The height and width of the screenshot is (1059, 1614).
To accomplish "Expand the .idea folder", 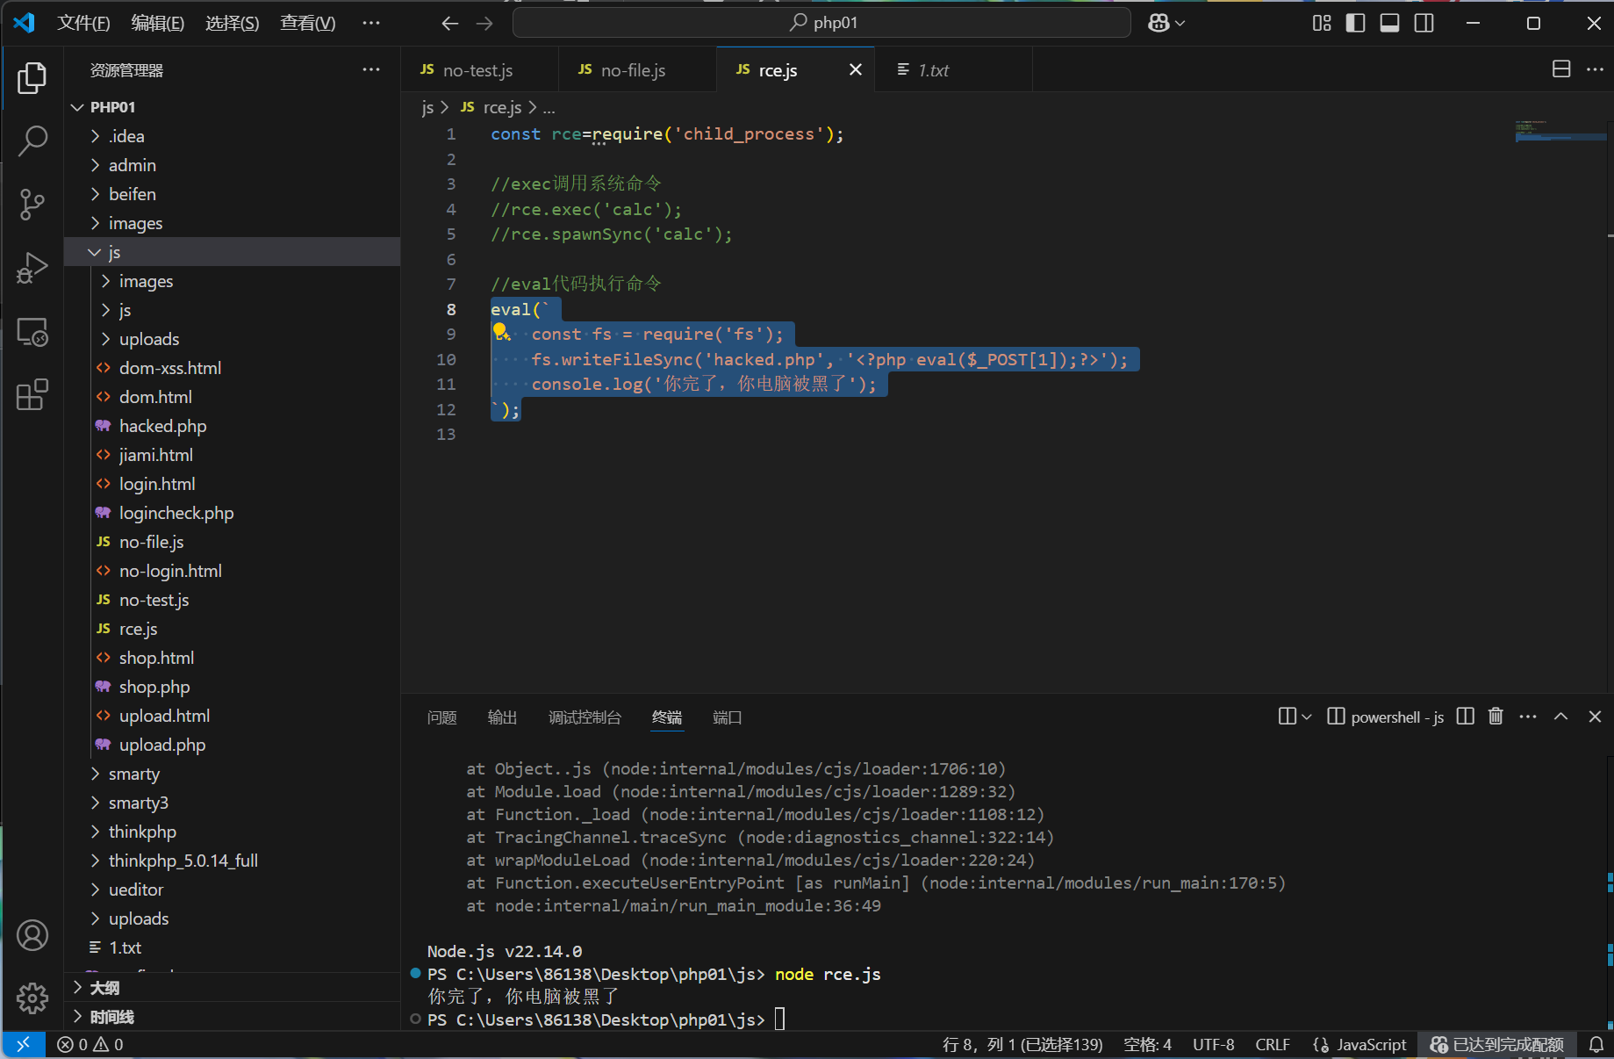I will [233, 136].
